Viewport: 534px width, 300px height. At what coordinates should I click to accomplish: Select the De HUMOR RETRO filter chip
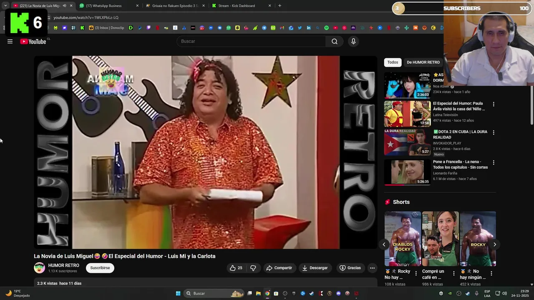[423, 62]
